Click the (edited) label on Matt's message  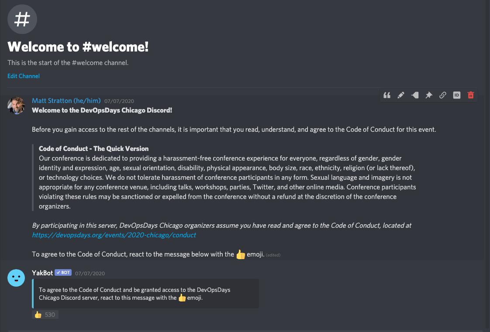(273, 255)
